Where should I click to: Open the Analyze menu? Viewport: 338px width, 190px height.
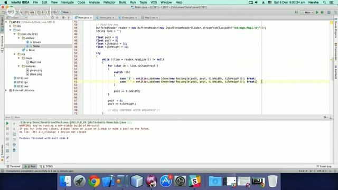[x=94, y=2]
